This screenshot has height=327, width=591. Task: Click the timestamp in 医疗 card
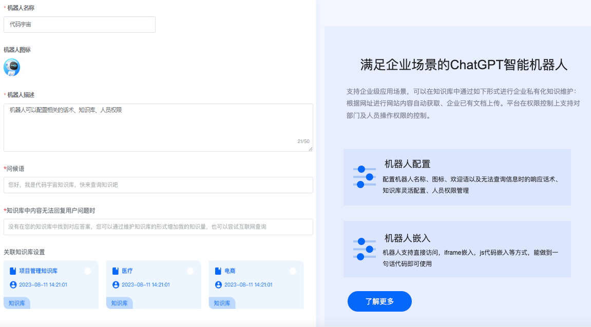(x=146, y=285)
